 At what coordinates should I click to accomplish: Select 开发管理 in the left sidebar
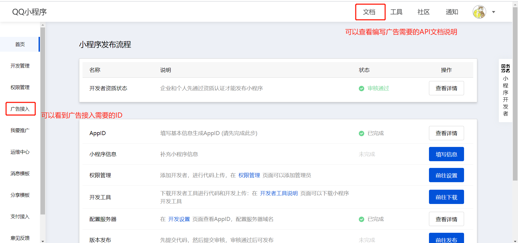(x=20, y=66)
